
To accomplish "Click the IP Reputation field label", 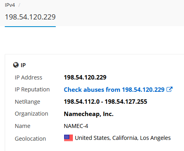I will click(32, 89).
